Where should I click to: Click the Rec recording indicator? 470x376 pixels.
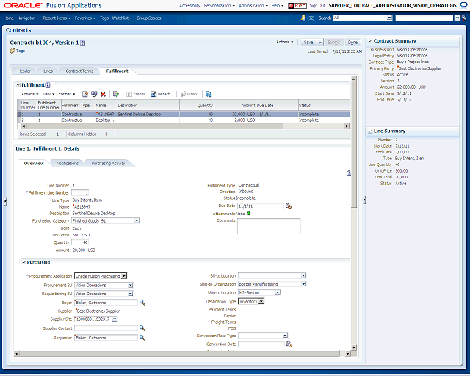click(297, 6)
